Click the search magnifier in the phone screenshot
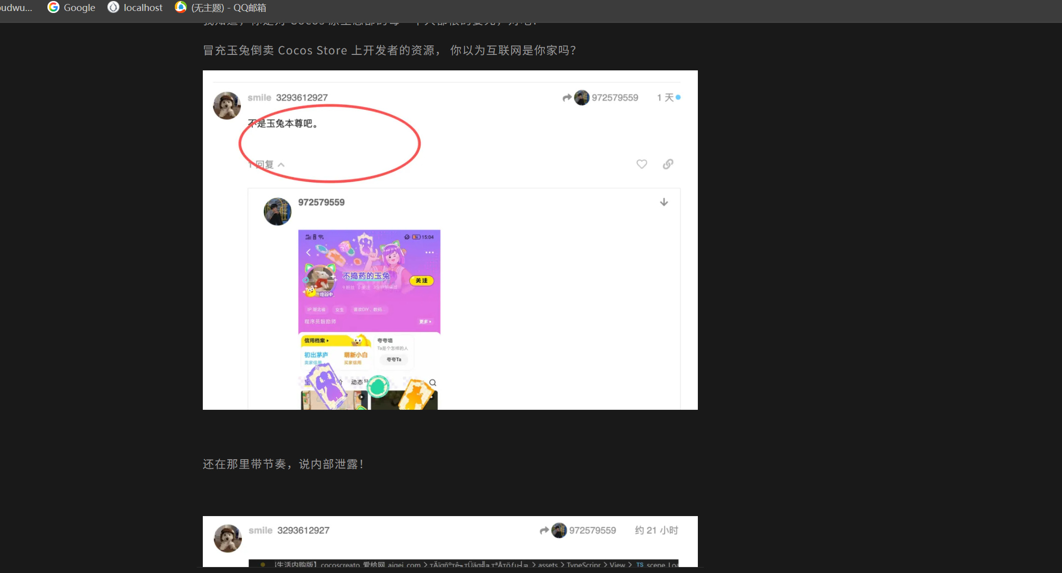The image size is (1062, 573). (433, 383)
